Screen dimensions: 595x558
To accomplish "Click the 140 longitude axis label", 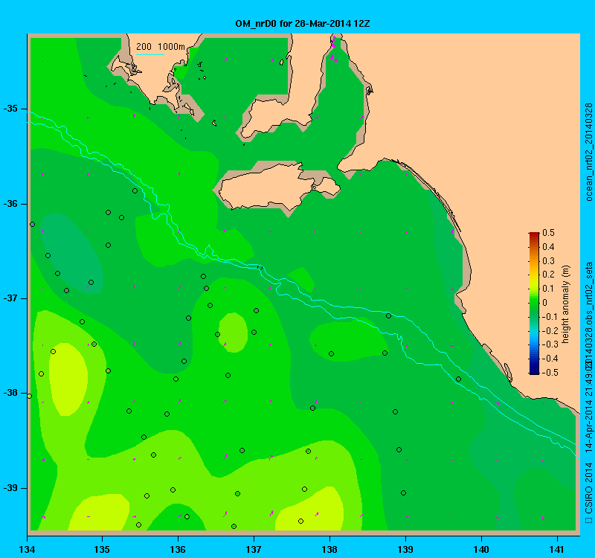I will [481, 549].
